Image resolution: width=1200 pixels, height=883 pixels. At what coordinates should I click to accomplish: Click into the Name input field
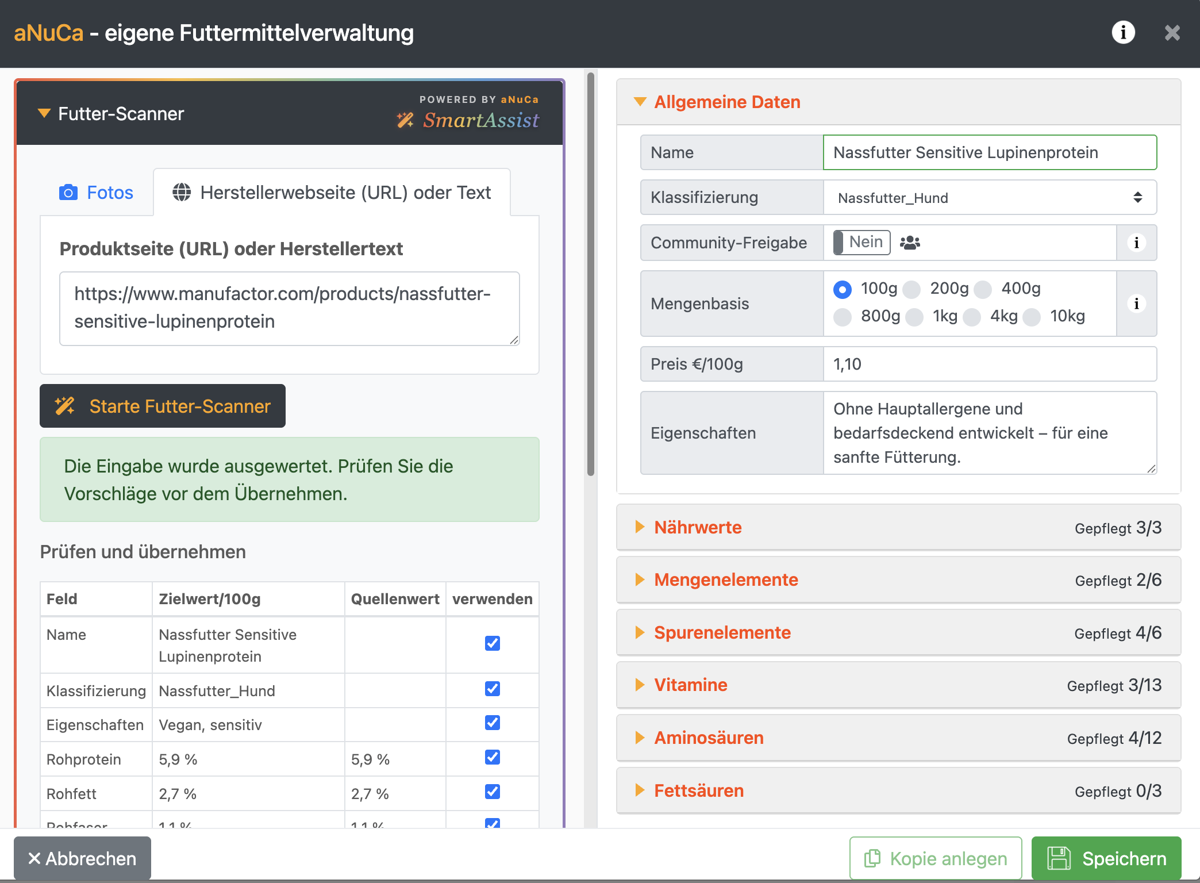click(990, 152)
